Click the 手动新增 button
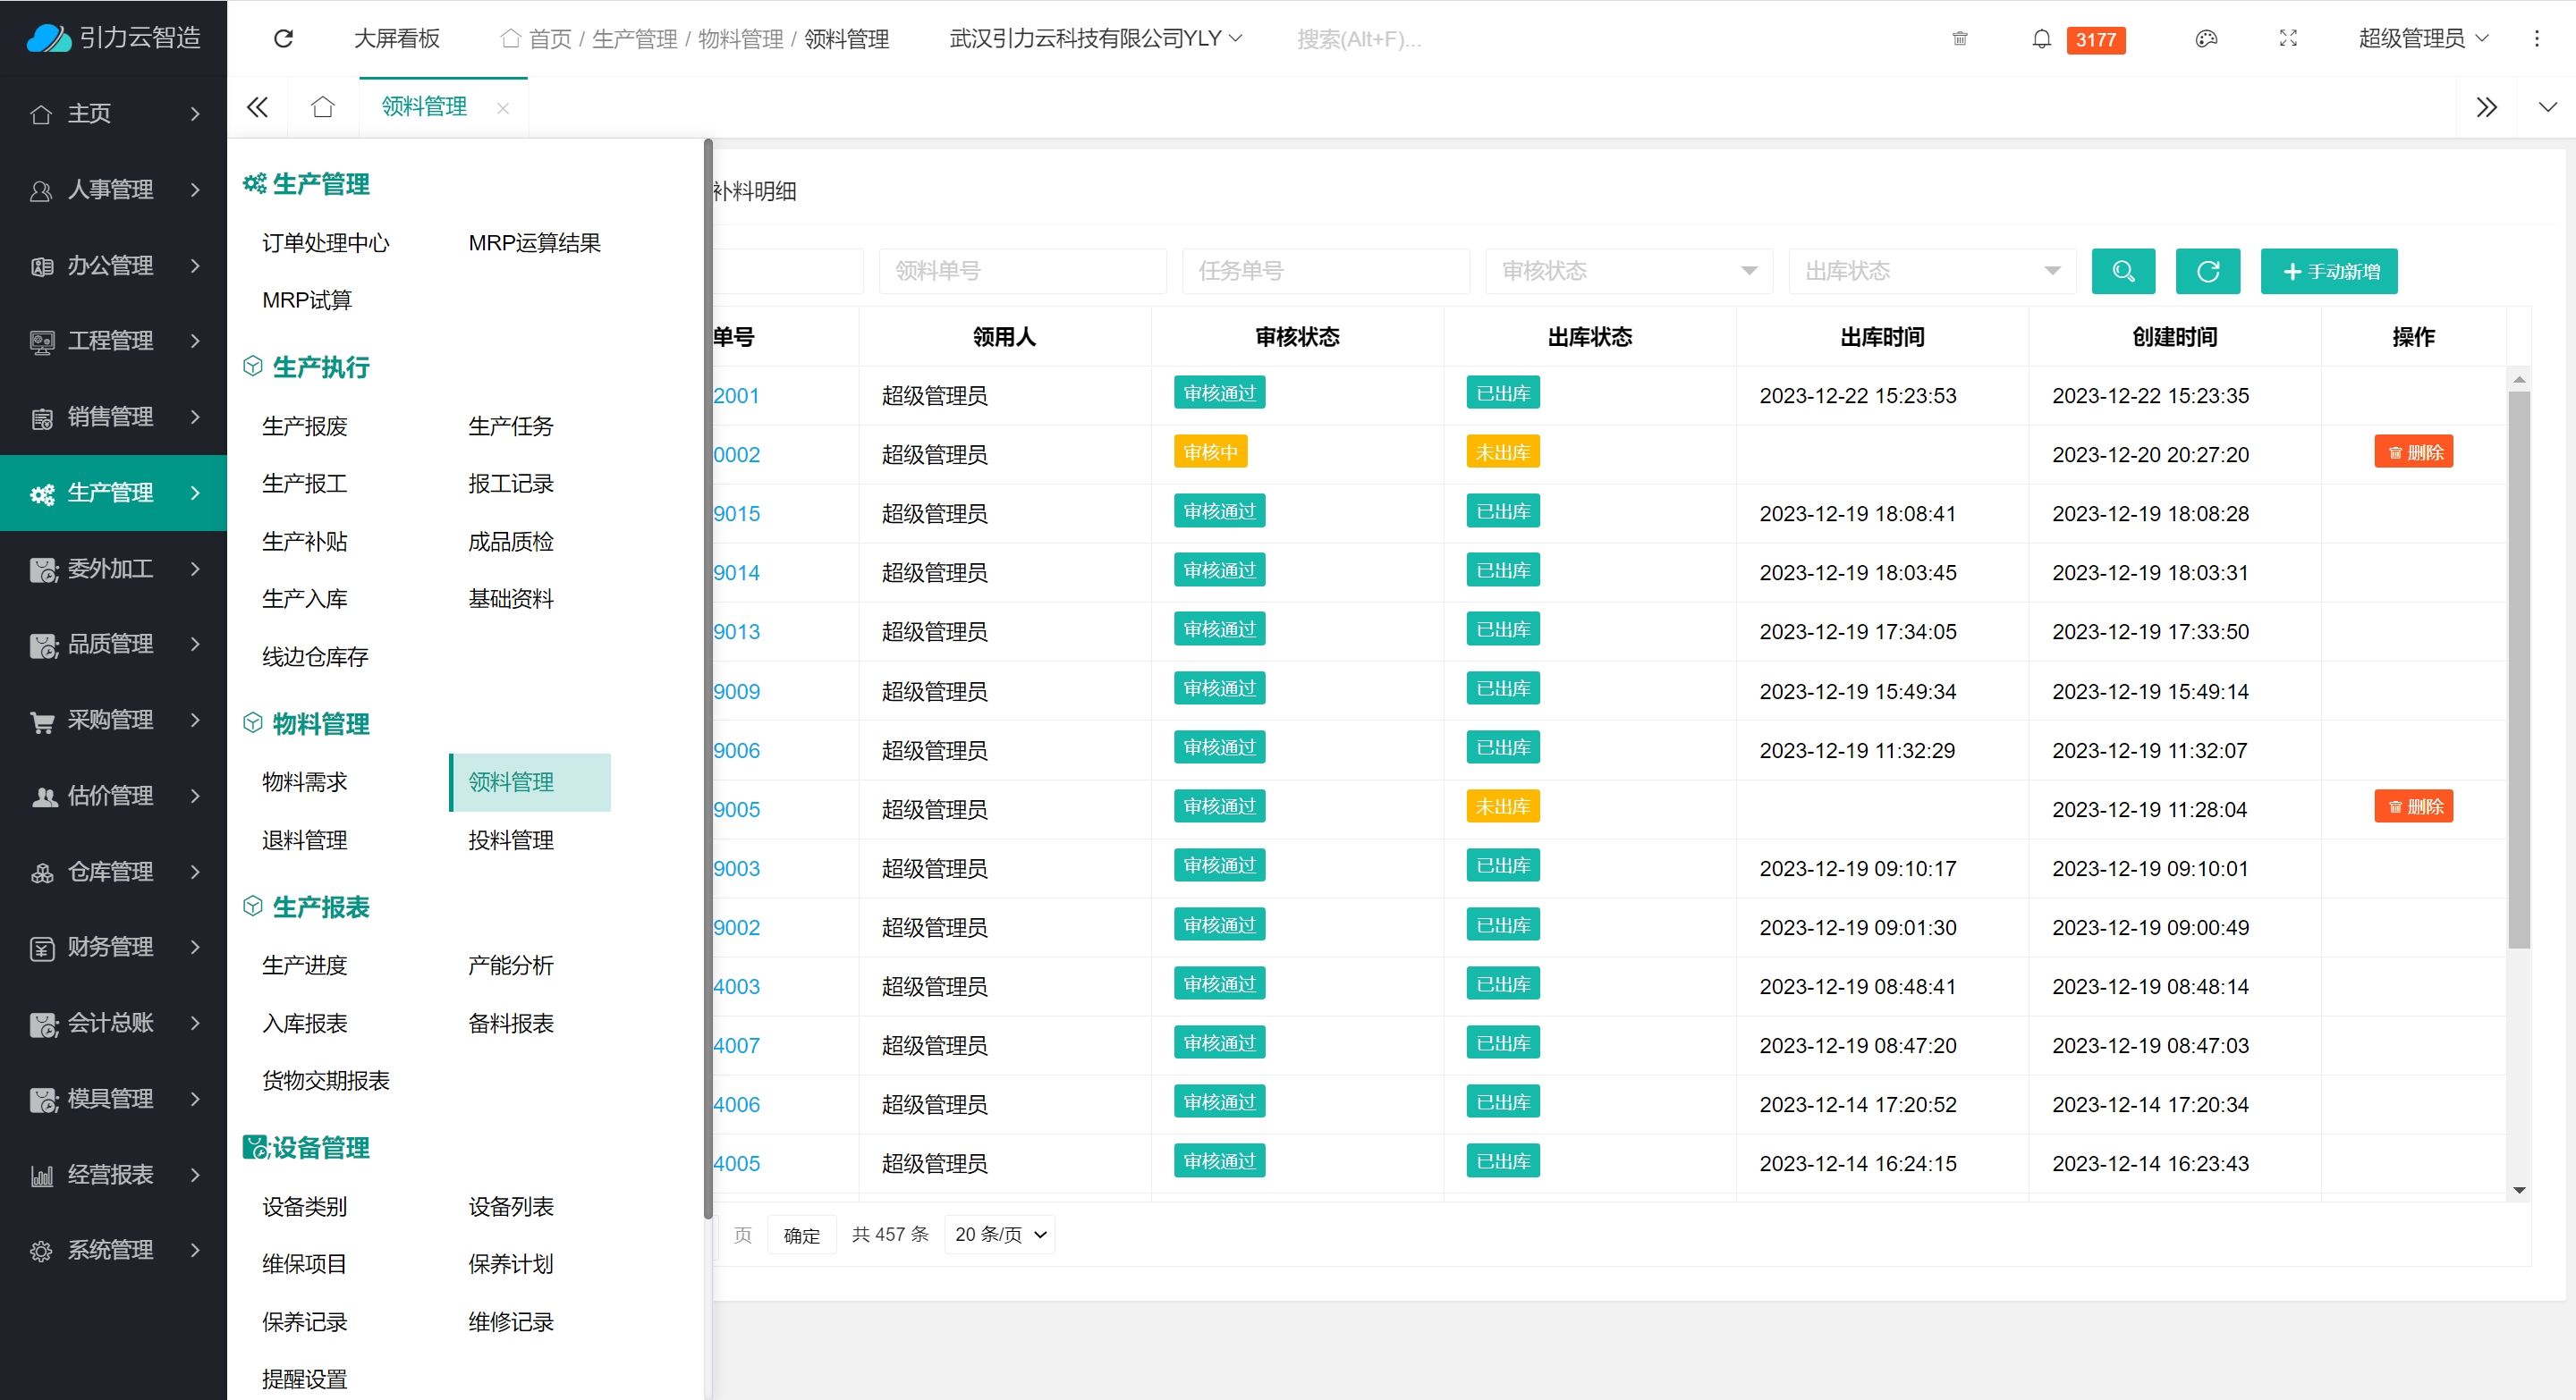 (x=2328, y=271)
